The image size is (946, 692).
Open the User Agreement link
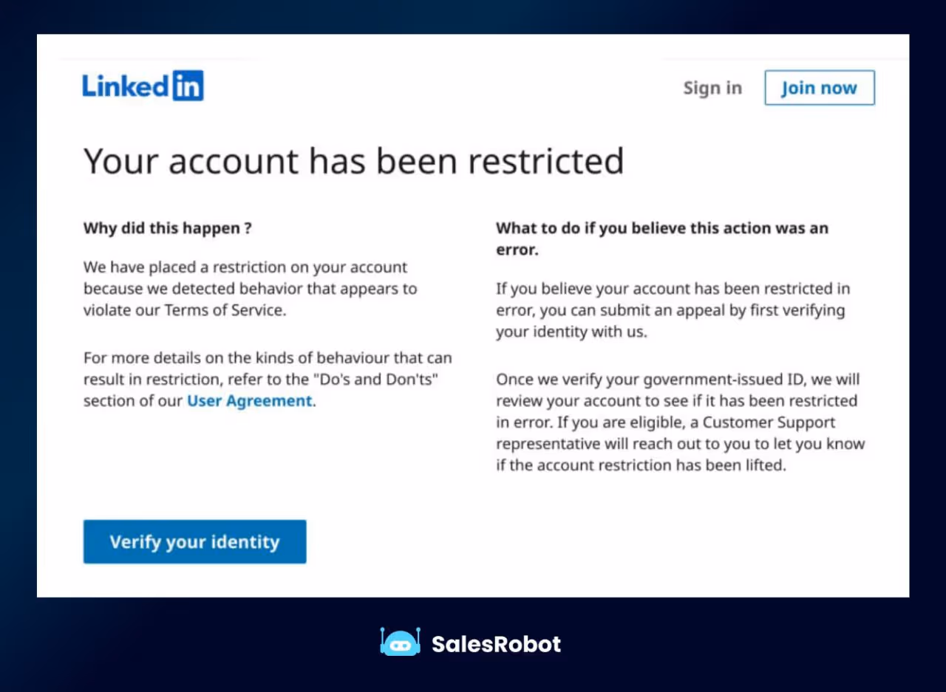point(250,400)
